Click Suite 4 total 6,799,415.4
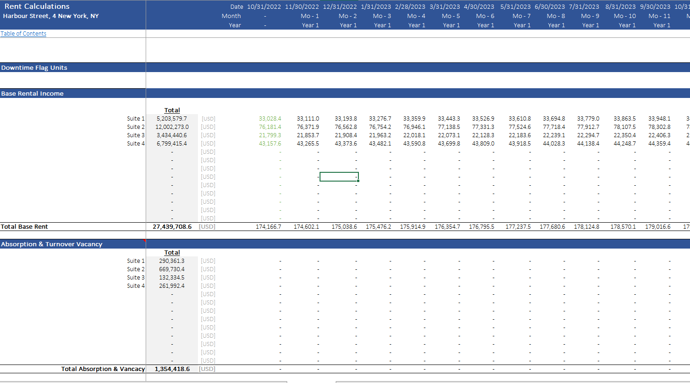 [172, 144]
